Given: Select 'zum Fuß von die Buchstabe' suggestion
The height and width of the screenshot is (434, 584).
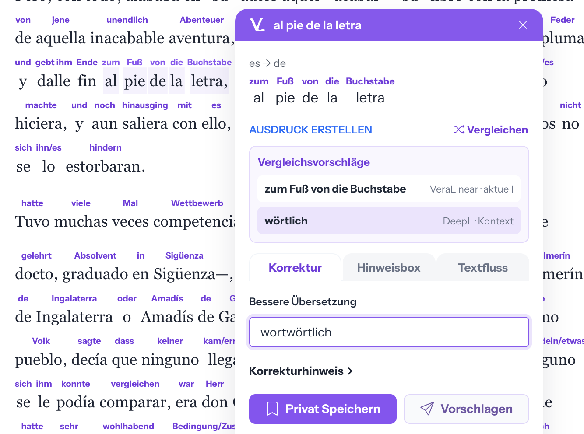Looking at the screenshot, I should click(x=389, y=189).
